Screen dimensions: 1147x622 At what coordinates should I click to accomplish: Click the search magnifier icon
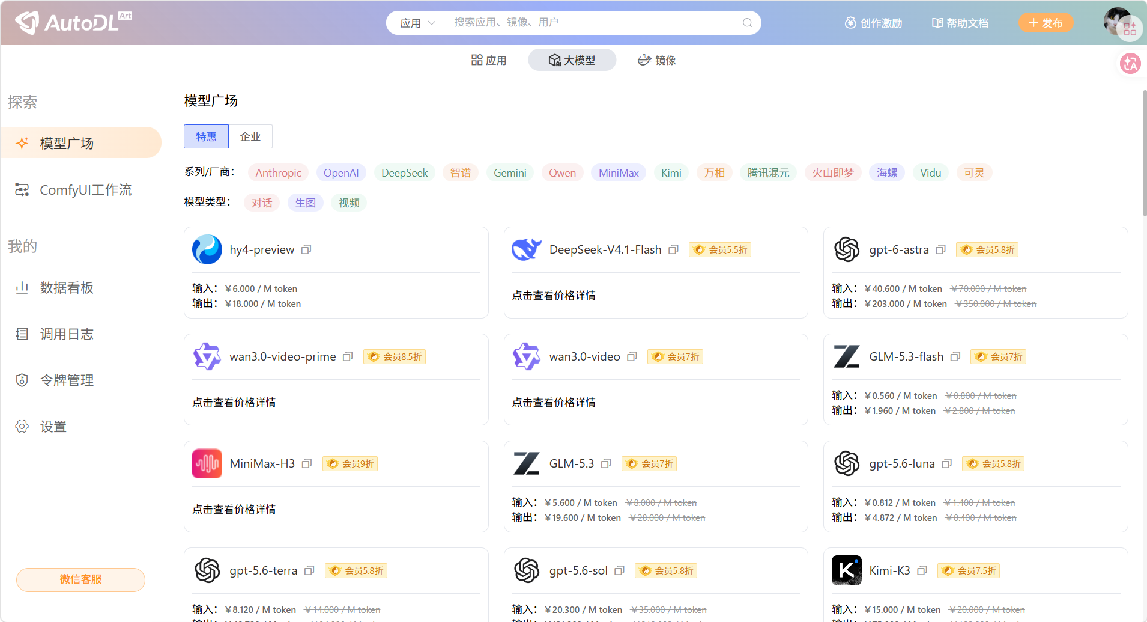click(747, 23)
